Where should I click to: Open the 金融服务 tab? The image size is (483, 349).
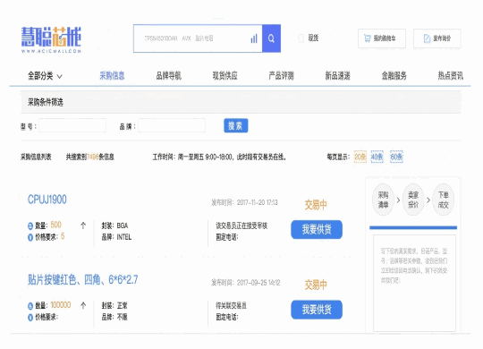tap(394, 76)
